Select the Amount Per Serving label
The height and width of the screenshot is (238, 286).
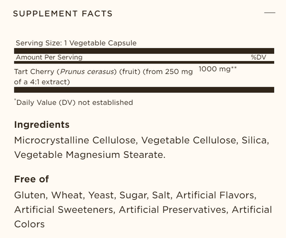pos(49,57)
